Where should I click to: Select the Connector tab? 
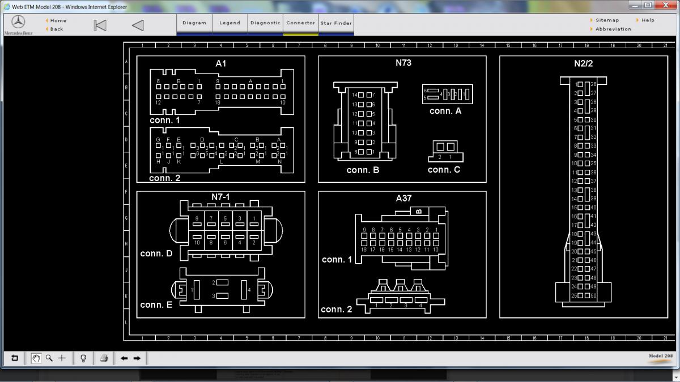(300, 23)
